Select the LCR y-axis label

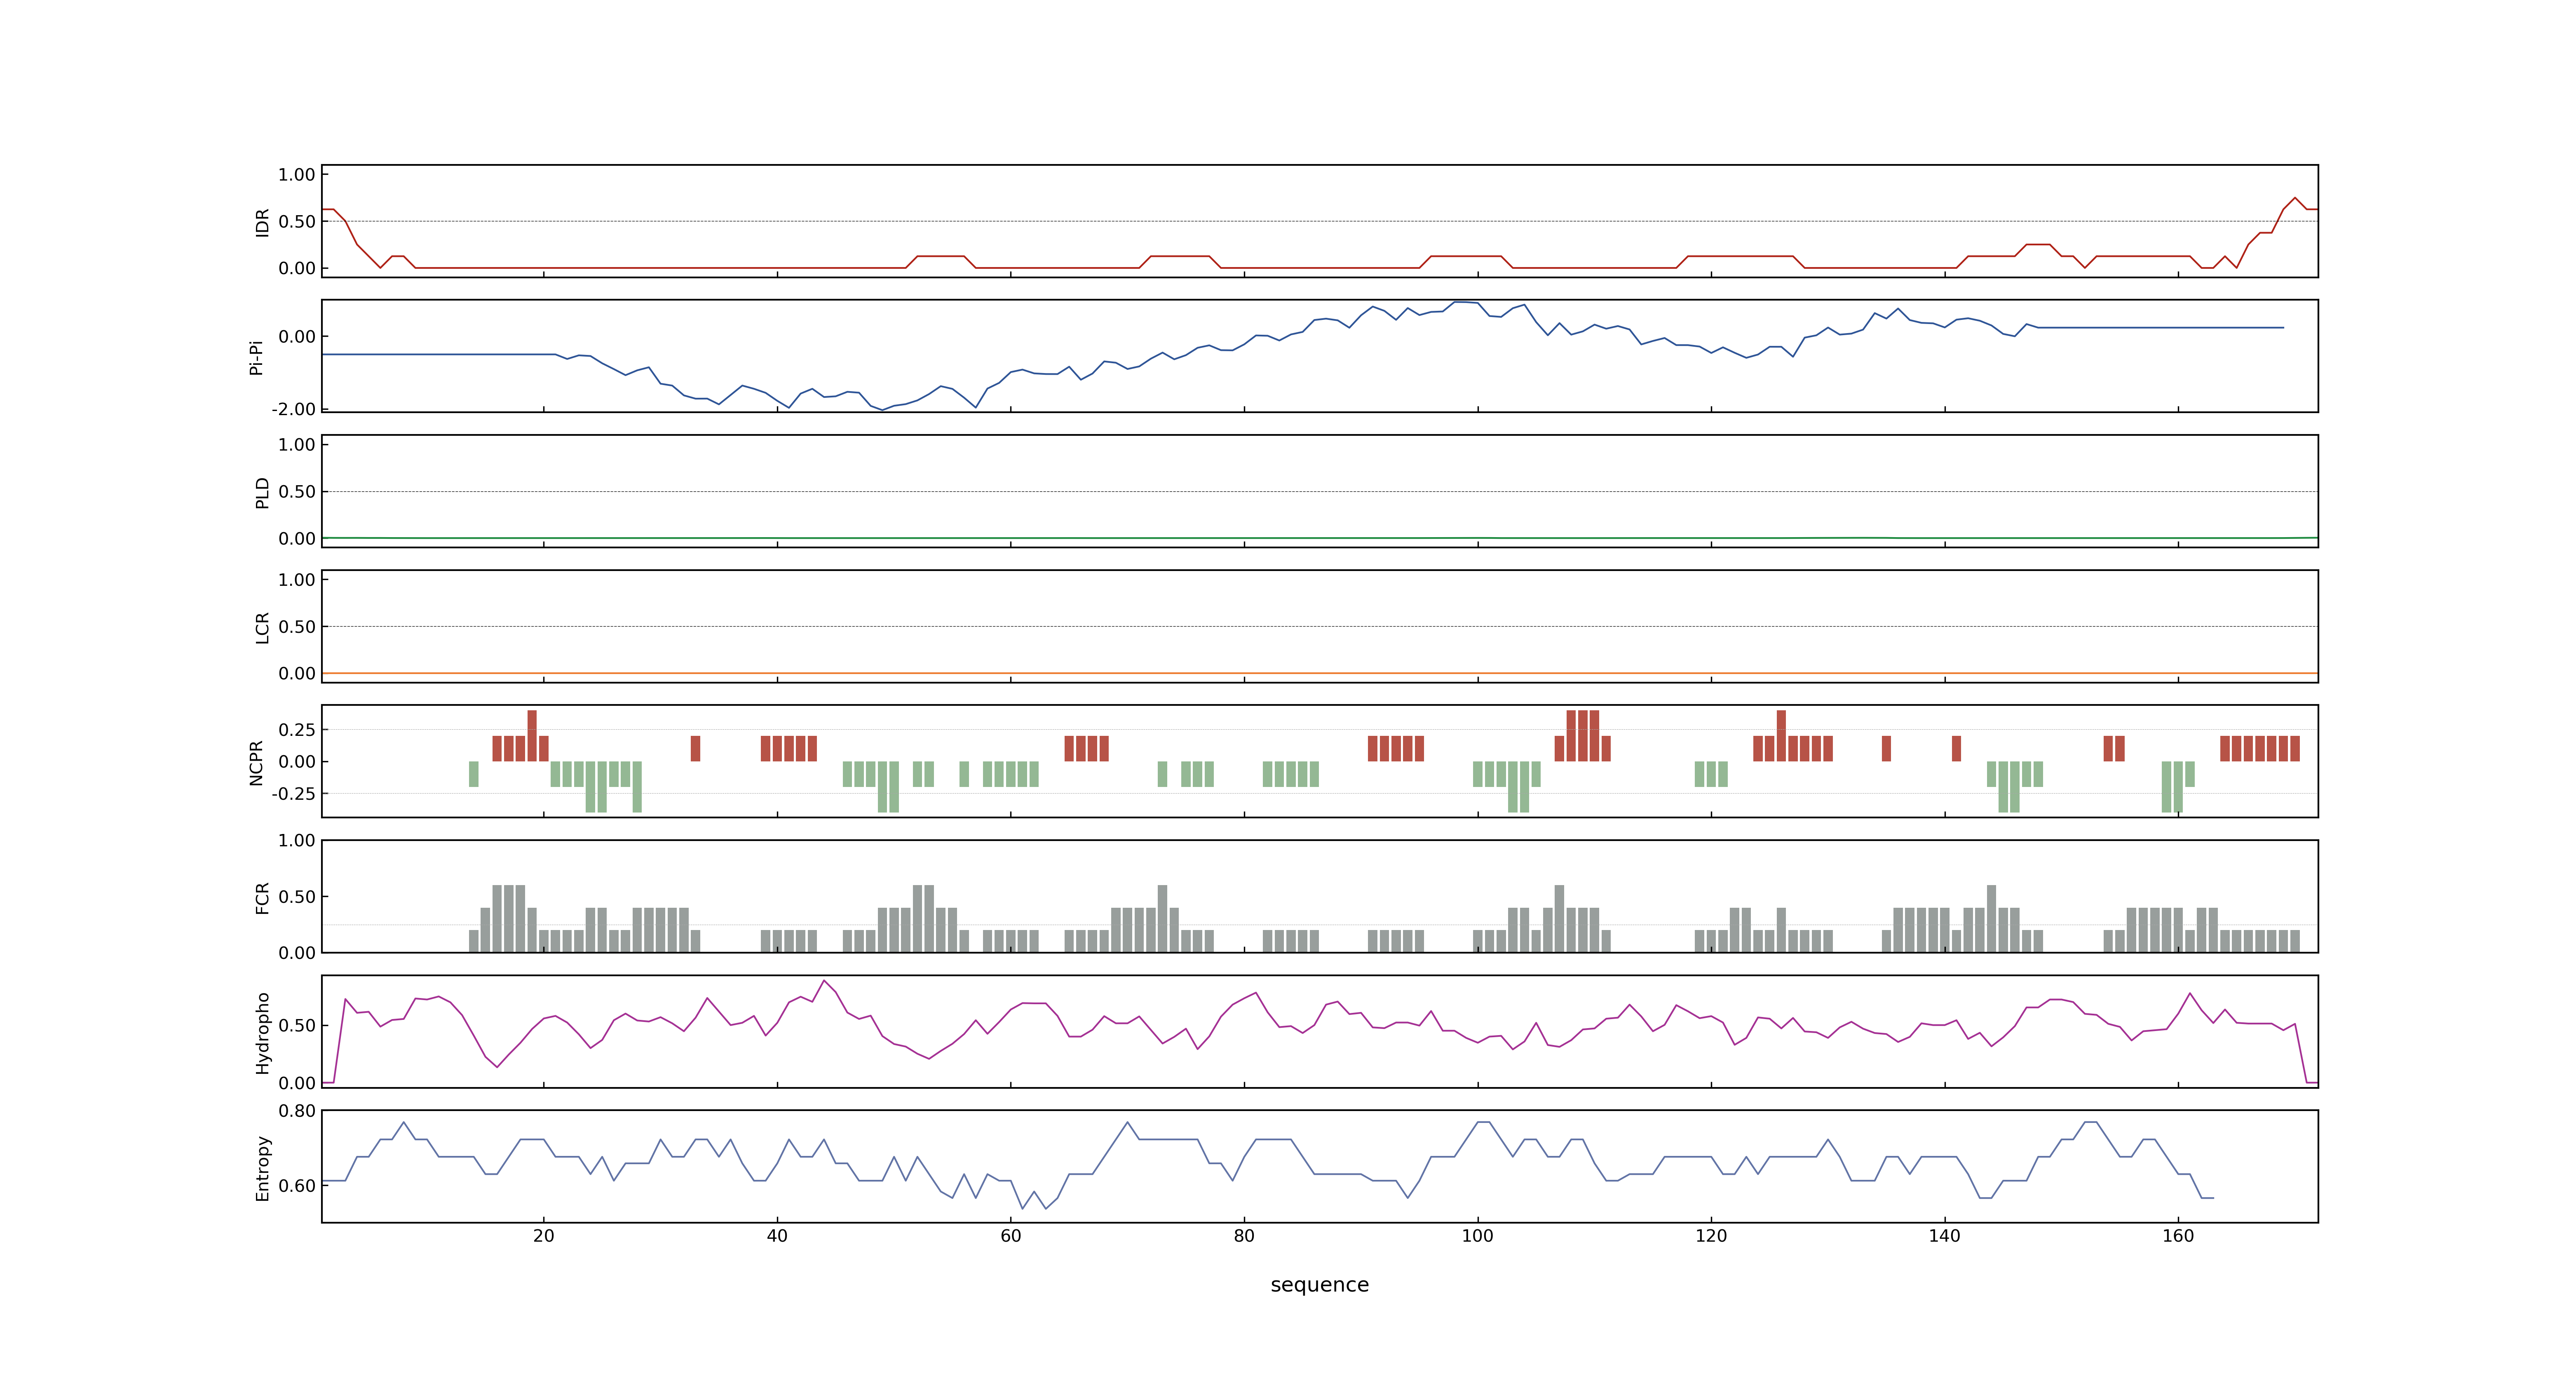click(x=262, y=627)
